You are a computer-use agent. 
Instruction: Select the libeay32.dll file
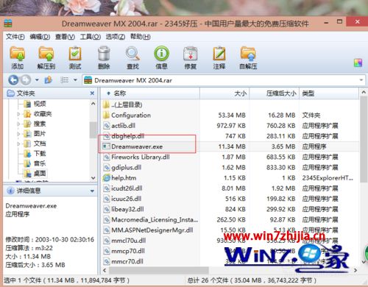click(127, 209)
